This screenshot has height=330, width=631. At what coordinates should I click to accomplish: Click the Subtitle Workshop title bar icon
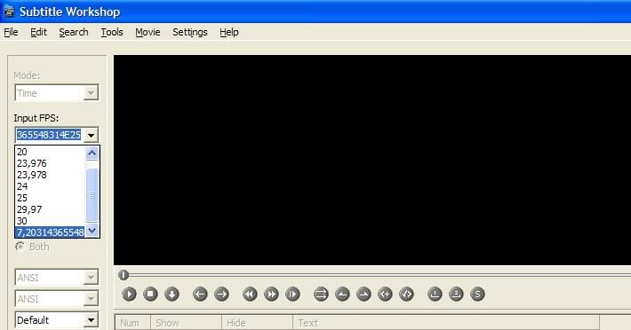(x=9, y=12)
